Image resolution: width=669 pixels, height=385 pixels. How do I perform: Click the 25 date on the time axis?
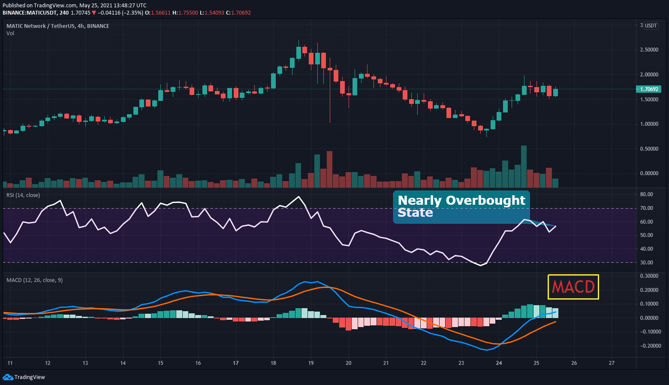click(x=536, y=363)
